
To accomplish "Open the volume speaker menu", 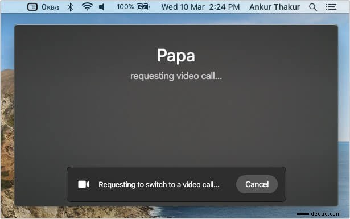I will point(101,7).
